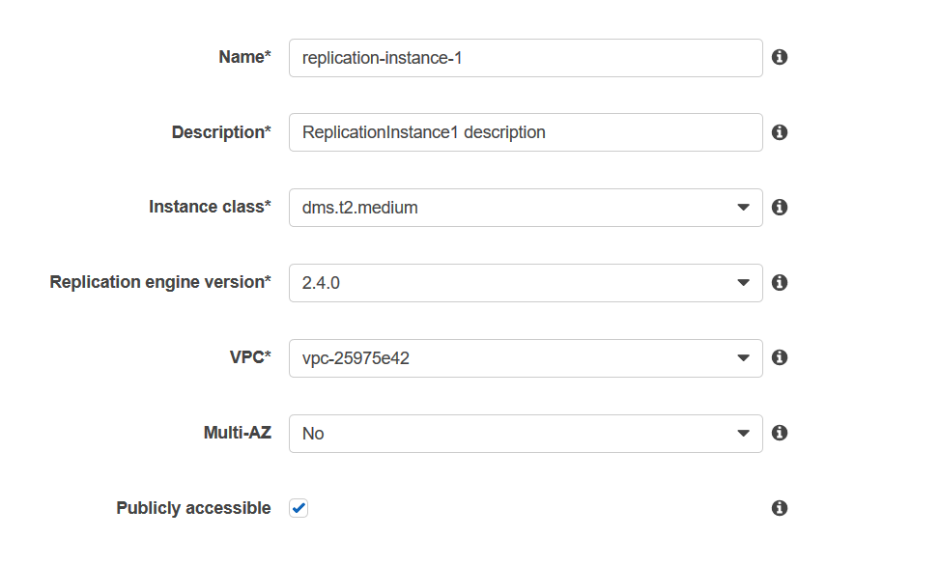
Task: View info icon for Instance class
Action: (x=780, y=208)
